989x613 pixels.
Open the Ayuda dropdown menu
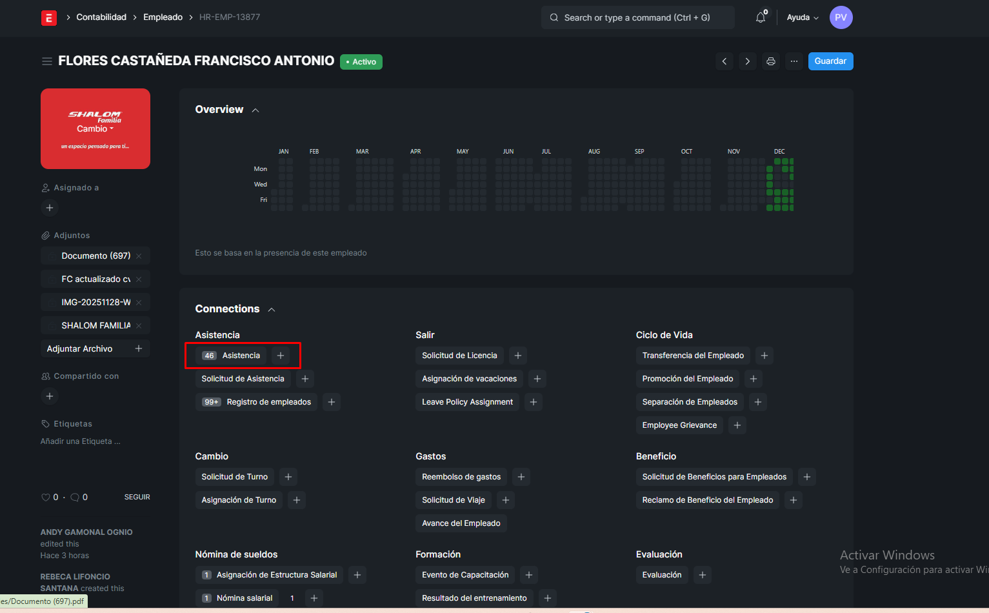(802, 17)
